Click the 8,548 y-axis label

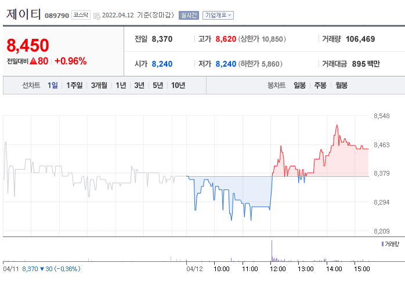pos(381,116)
